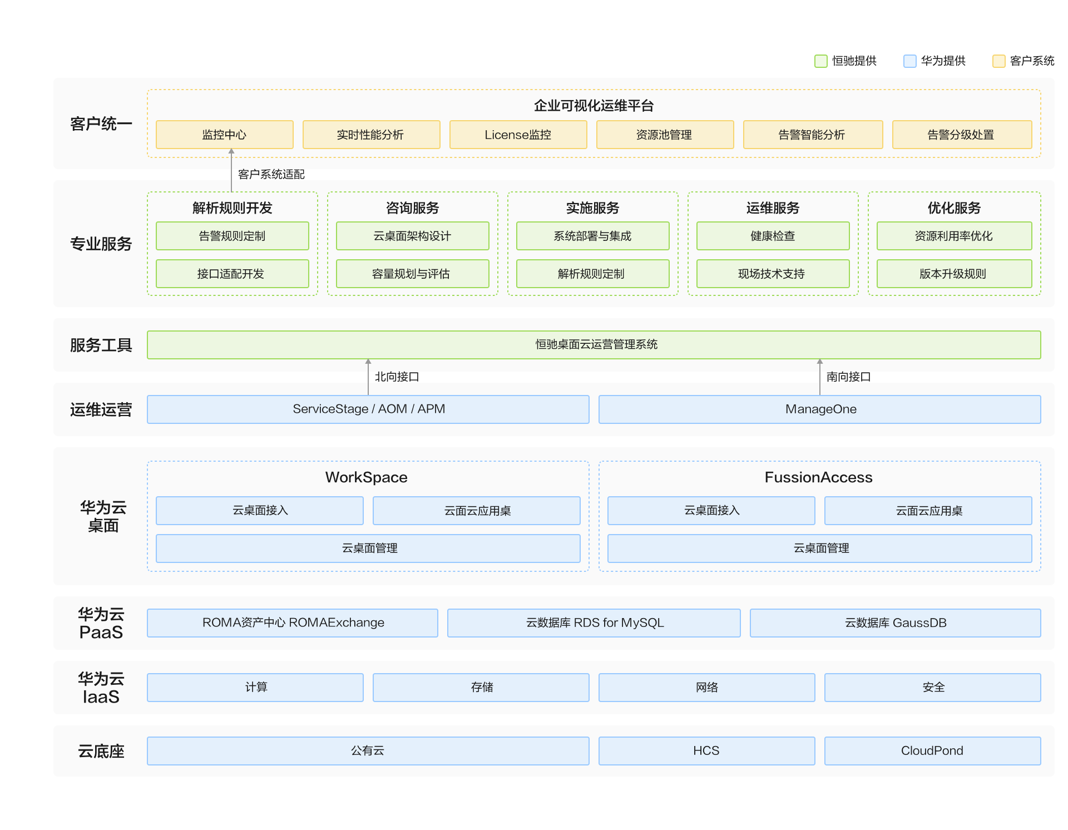The image size is (1068, 830).
Task: Select the 接口适配开发 box
Action: pyautogui.click(x=233, y=274)
